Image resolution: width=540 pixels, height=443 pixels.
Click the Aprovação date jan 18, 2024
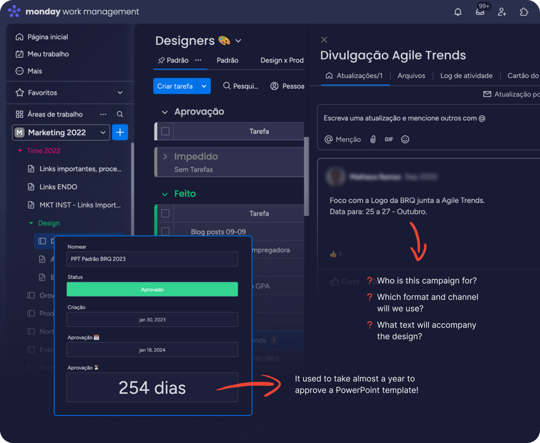[x=152, y=350]
